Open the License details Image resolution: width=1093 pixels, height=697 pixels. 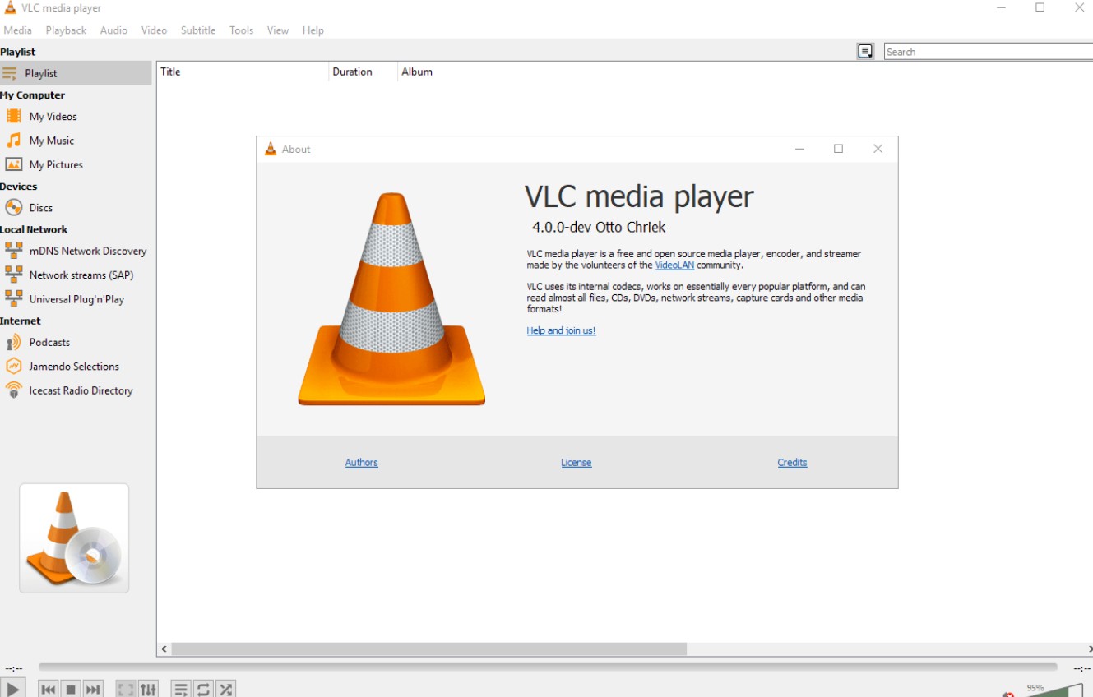click(x=576, y=462)
